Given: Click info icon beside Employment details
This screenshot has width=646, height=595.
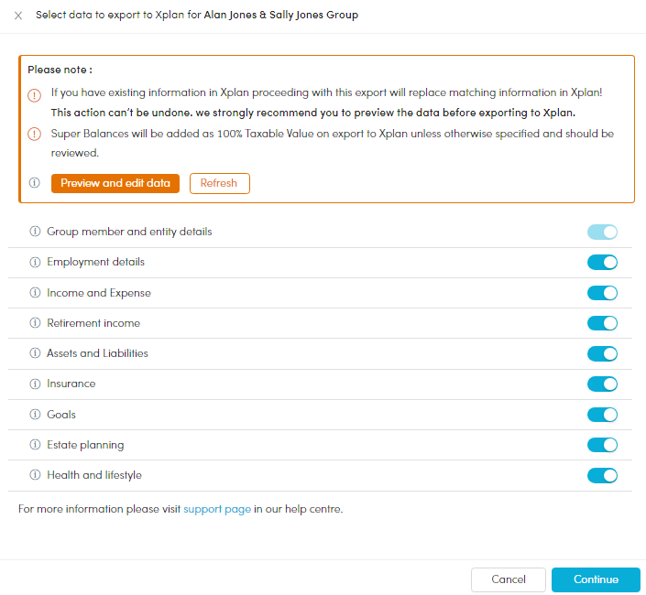Looking at the screenshot, I should pos(35,262).
